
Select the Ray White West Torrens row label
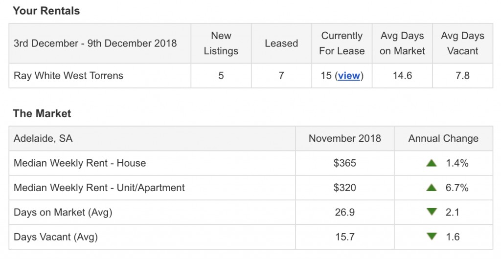point(68,76)
